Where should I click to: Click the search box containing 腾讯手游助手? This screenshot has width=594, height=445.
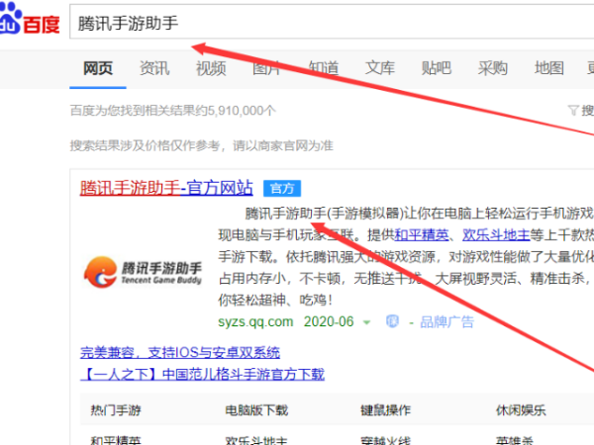[x=332, y=22]
